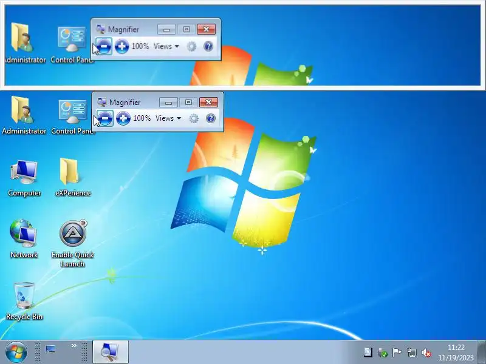This screenshot has width=486, height=364.
Task: Open Magnifier Help question mark in real window
Action: point(211,118)
